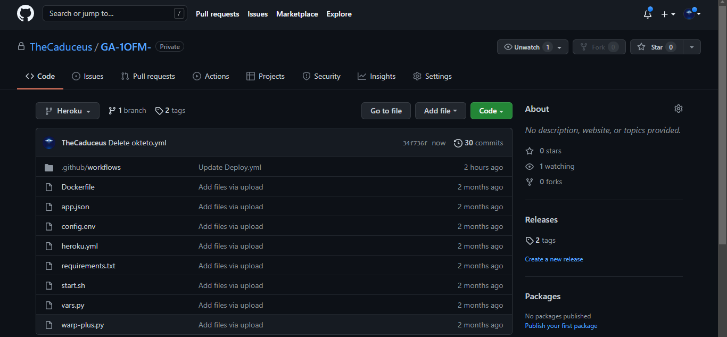727x337 pixels.
Task: Open commit hash 34f736f
Action: pyautogui.click(x=415, y=143)
